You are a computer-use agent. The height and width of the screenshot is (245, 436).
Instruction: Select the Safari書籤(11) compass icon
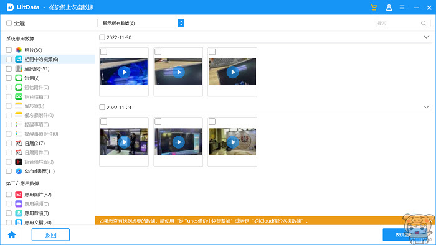[x=19, y=171]
